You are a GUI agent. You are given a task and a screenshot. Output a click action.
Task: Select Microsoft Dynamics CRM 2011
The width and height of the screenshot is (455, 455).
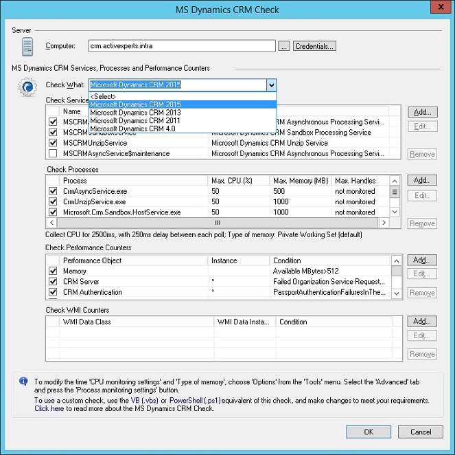[183, 120]
